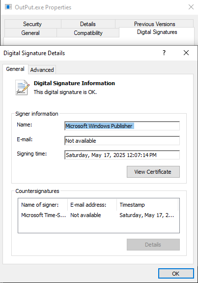Open the Details tab in Properties

[88, 24]
